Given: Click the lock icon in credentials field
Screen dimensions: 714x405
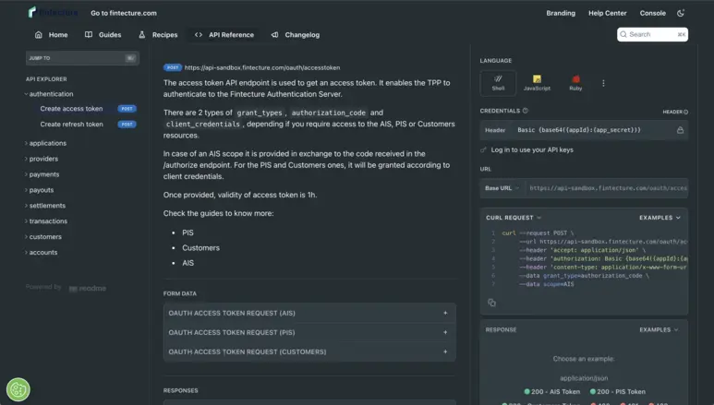Looking at the screenshot, I should tap(680, 130).
